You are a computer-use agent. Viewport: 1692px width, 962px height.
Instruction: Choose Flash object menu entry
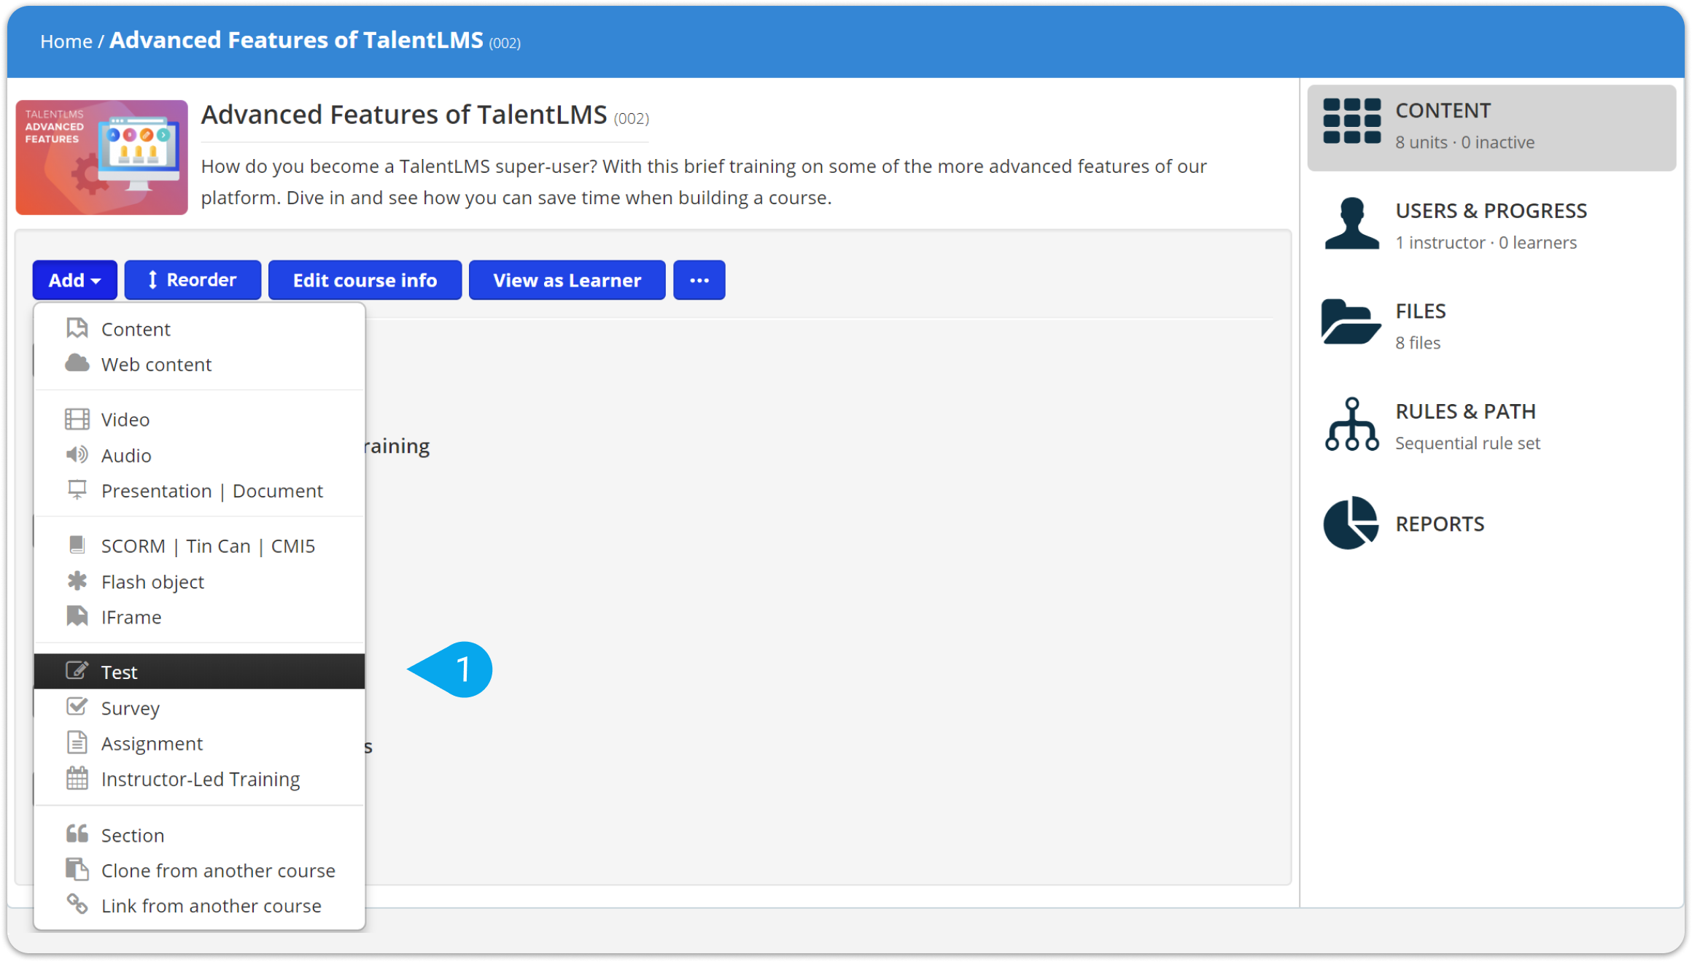coord(199,581)
